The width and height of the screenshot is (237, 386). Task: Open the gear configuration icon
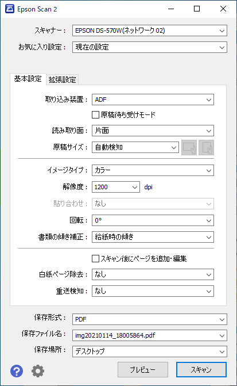point(38,370)
